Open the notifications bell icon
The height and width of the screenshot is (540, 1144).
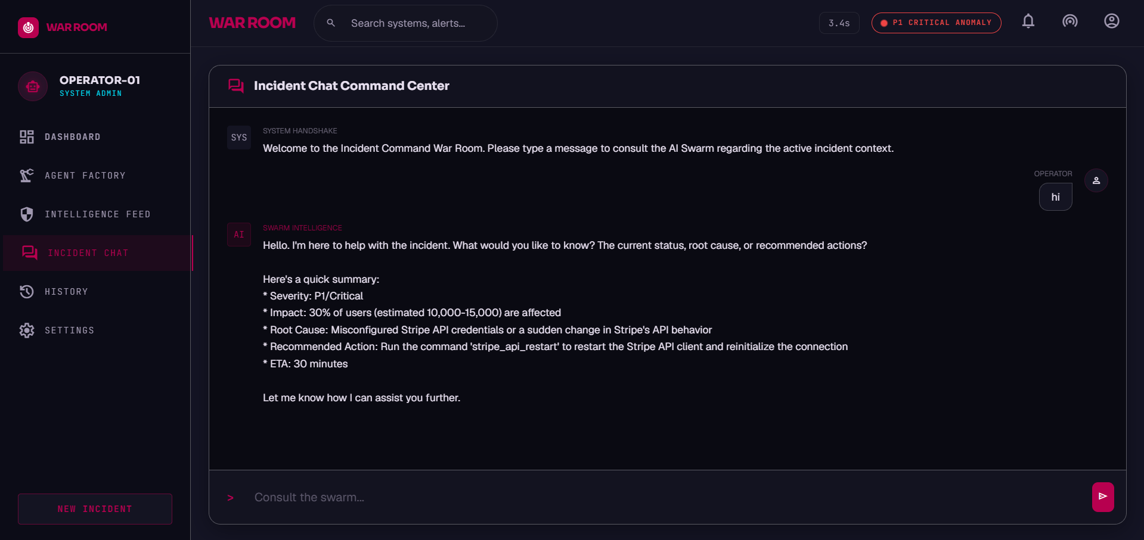coord(1028,22)
